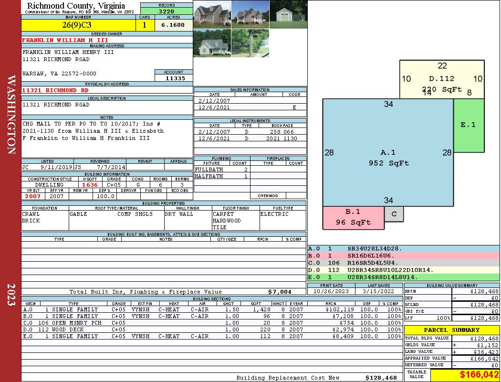
Task: Click the D.0 112 sketch code row
Action: (403, 270)
